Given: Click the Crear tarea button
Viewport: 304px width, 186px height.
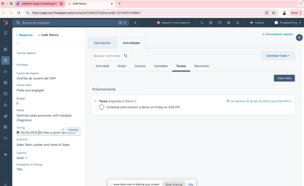Looking at the screenshot, I should pos(284,78).
